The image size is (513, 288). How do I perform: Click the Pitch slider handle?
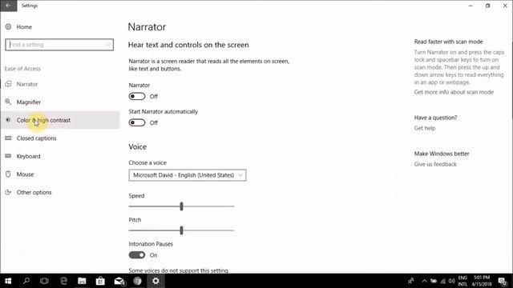coord(182,230)
